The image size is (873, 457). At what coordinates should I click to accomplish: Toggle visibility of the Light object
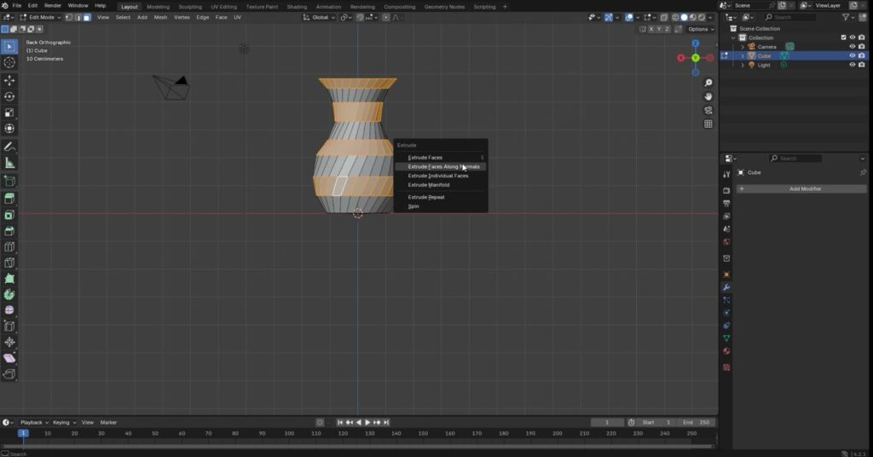click(851, 65)
